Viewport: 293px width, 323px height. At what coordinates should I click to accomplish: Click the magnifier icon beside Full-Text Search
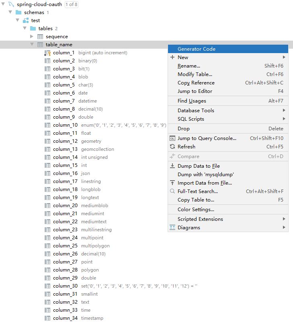coord(172,191)
